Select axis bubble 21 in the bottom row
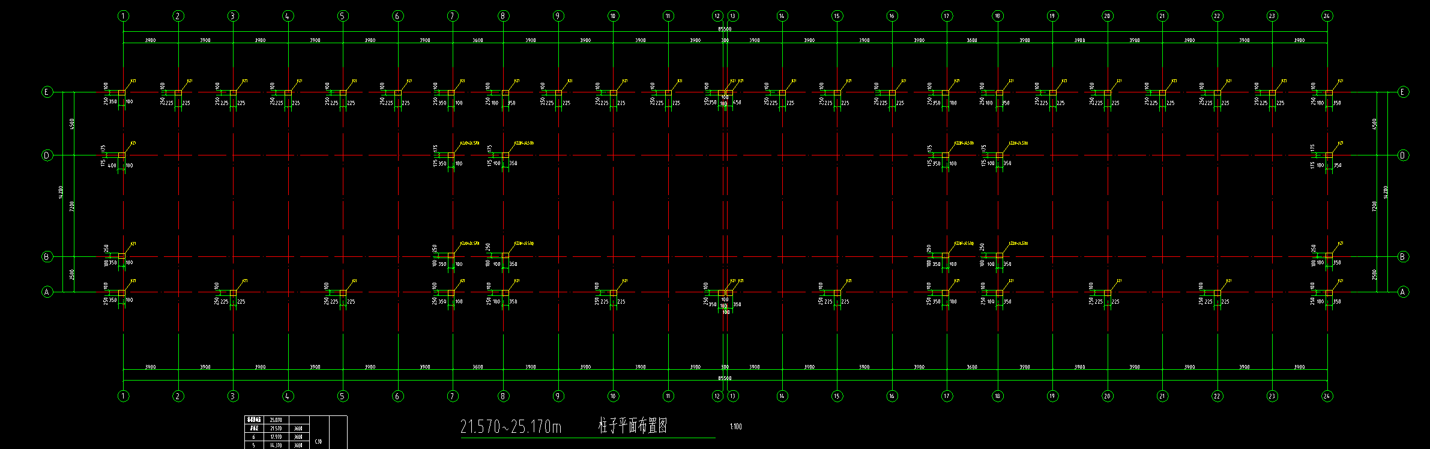The height and width of the screenshot is (449, 1430). 1162,396
